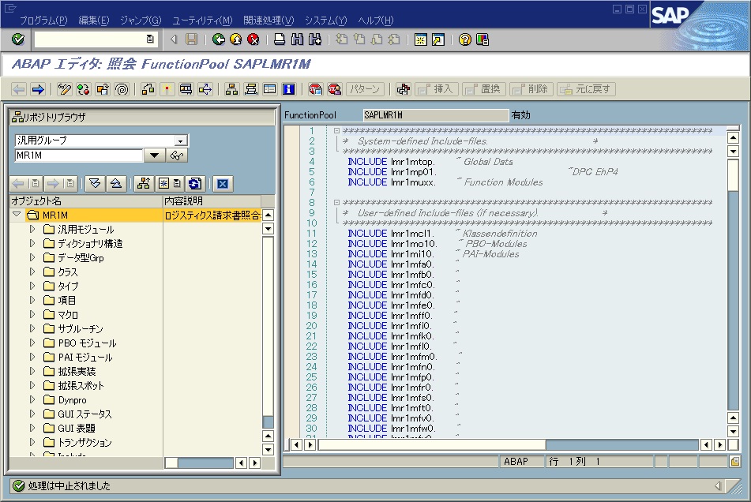The image size is (751, 502).
Task: Close the repository browser with the X icon
Action: click(222, 184)
